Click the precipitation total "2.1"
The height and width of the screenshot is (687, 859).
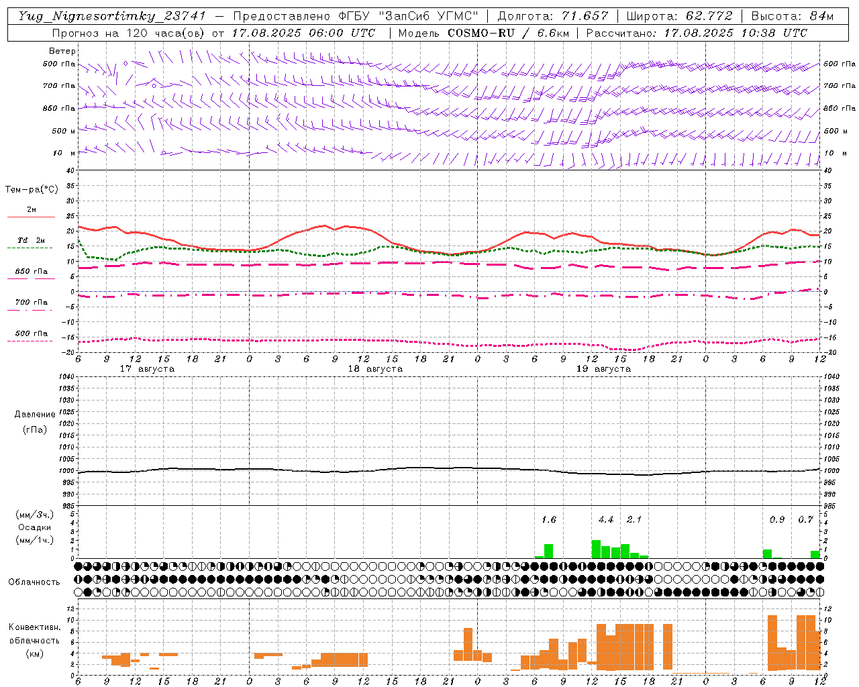click(x=634, y=519)
